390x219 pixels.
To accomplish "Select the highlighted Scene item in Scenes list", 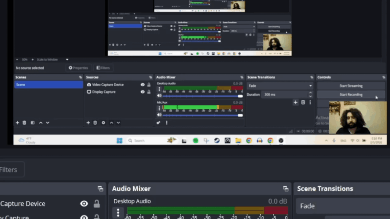I will pos(48,85).
